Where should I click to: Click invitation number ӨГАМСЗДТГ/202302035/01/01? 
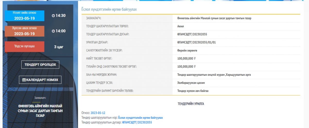pos(196,42)
